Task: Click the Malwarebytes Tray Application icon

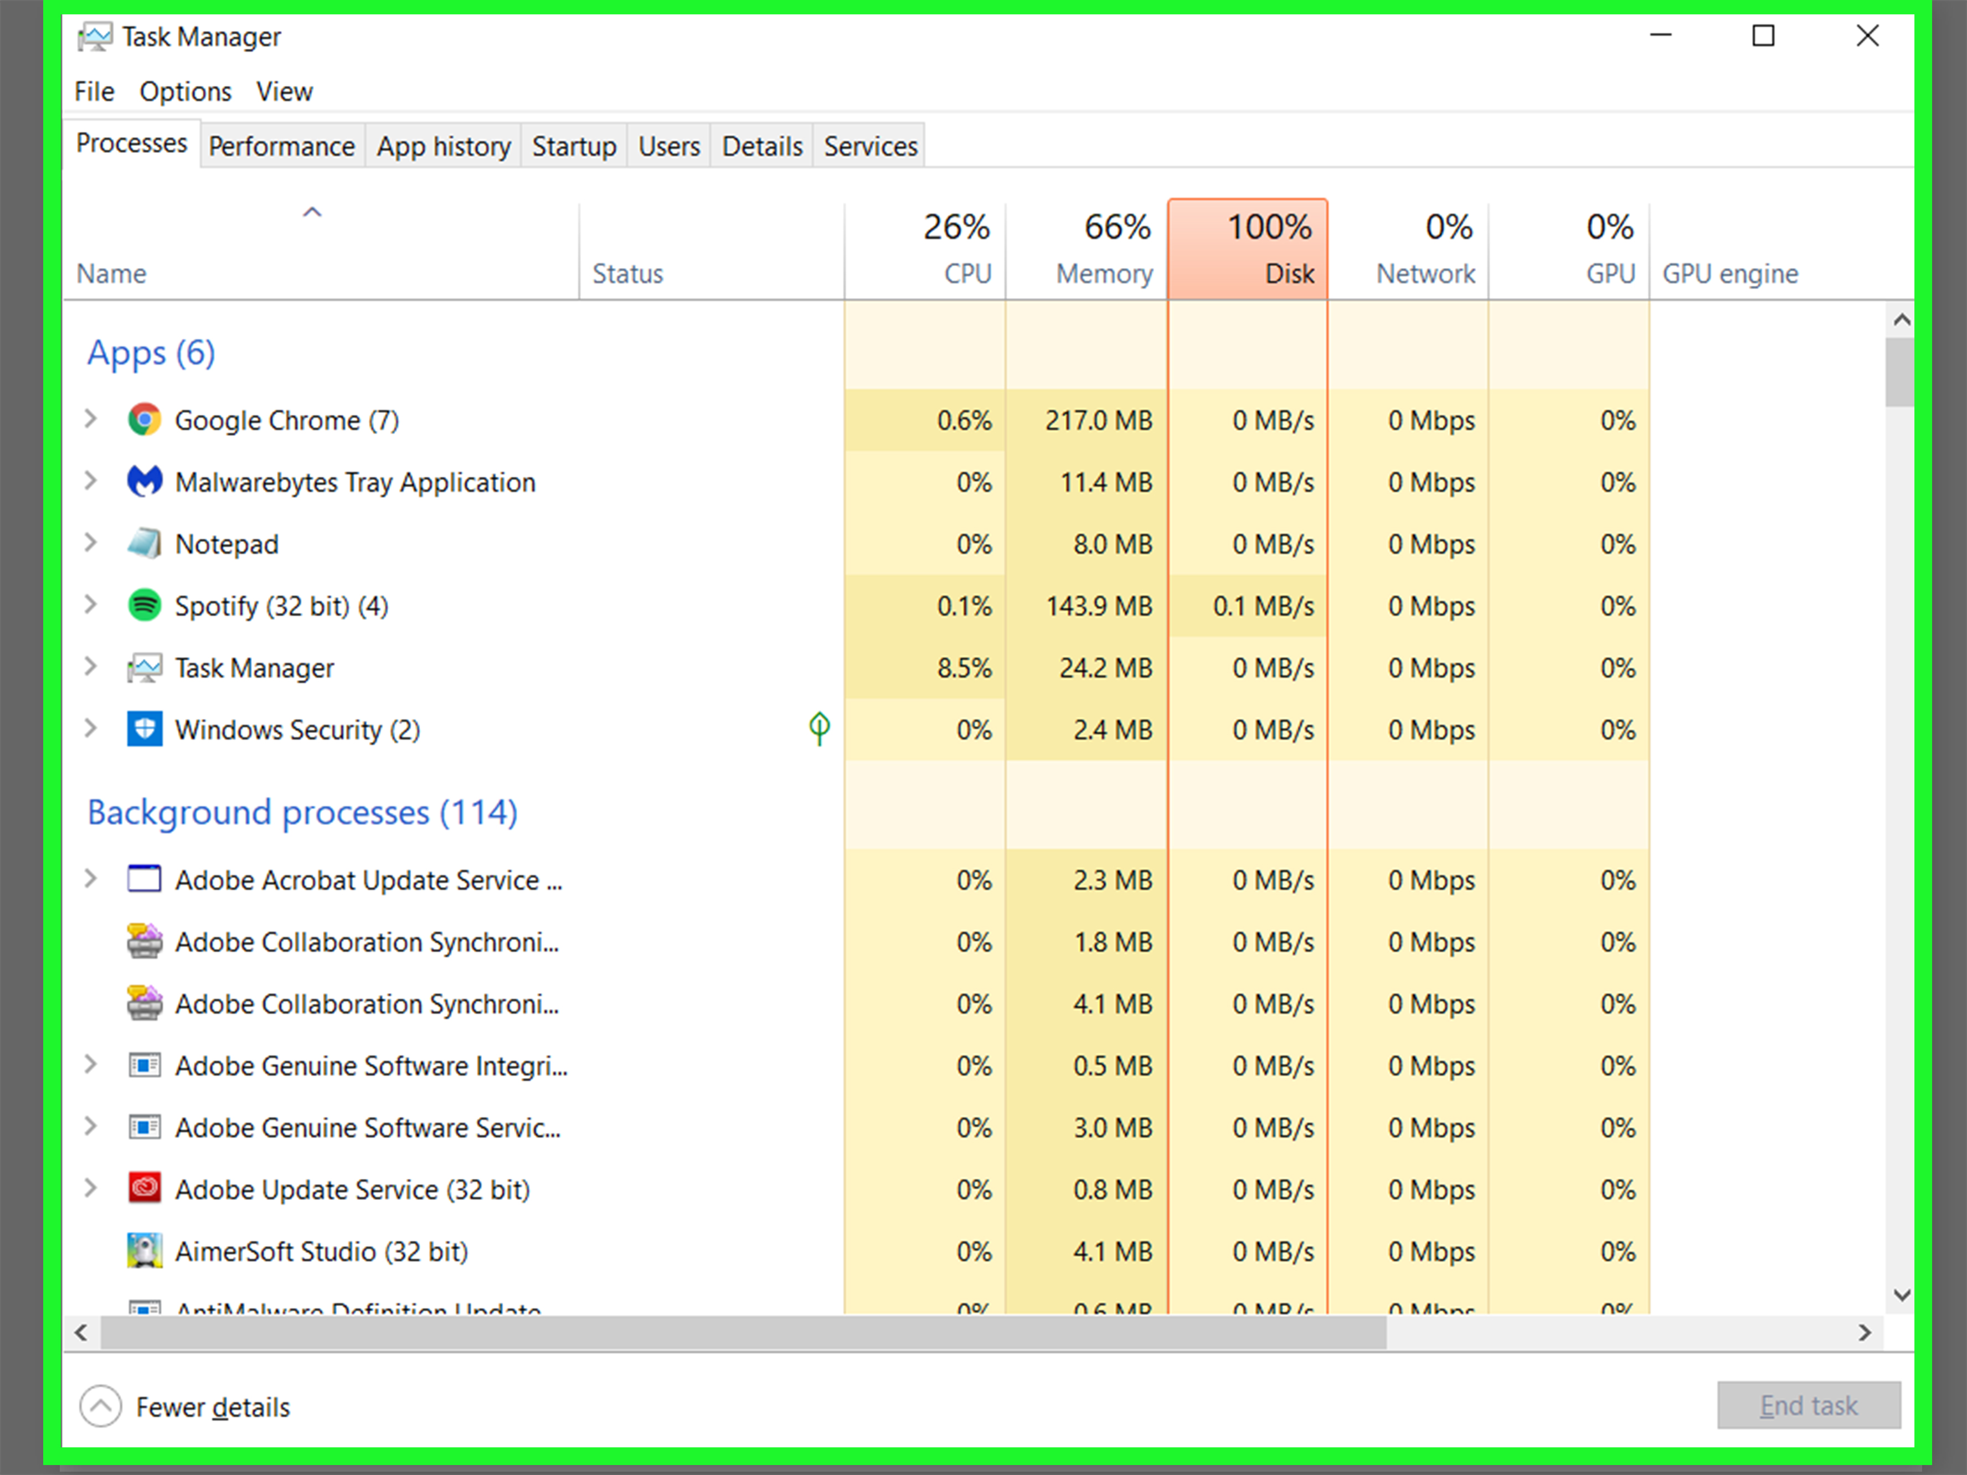Action: tap(144, 482)
